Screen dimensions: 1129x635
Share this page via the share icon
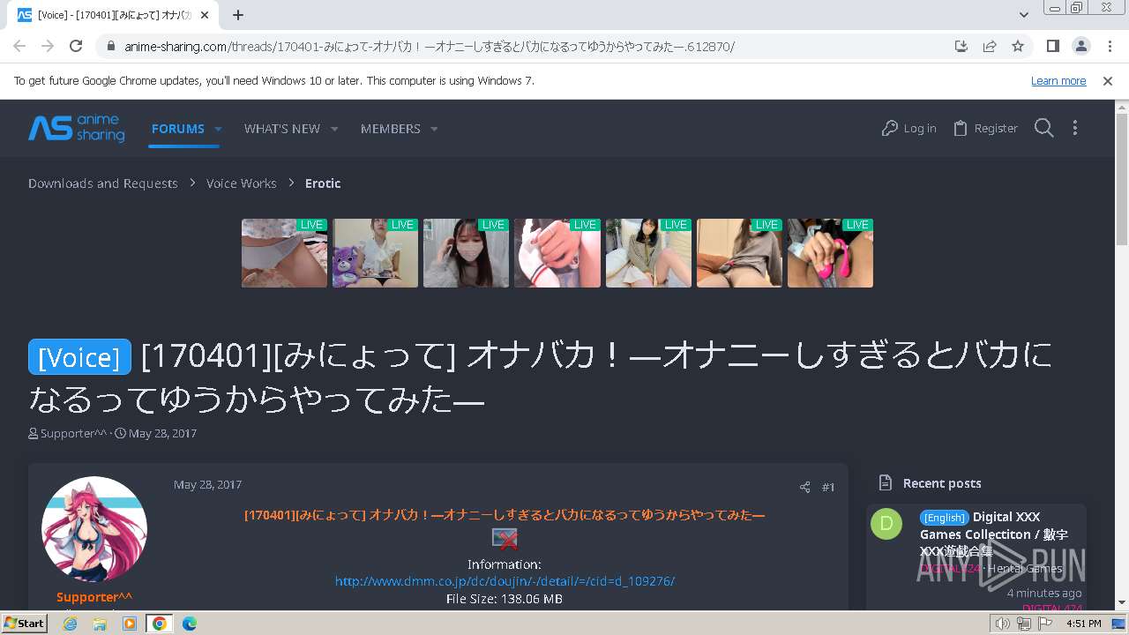(990, 46)
